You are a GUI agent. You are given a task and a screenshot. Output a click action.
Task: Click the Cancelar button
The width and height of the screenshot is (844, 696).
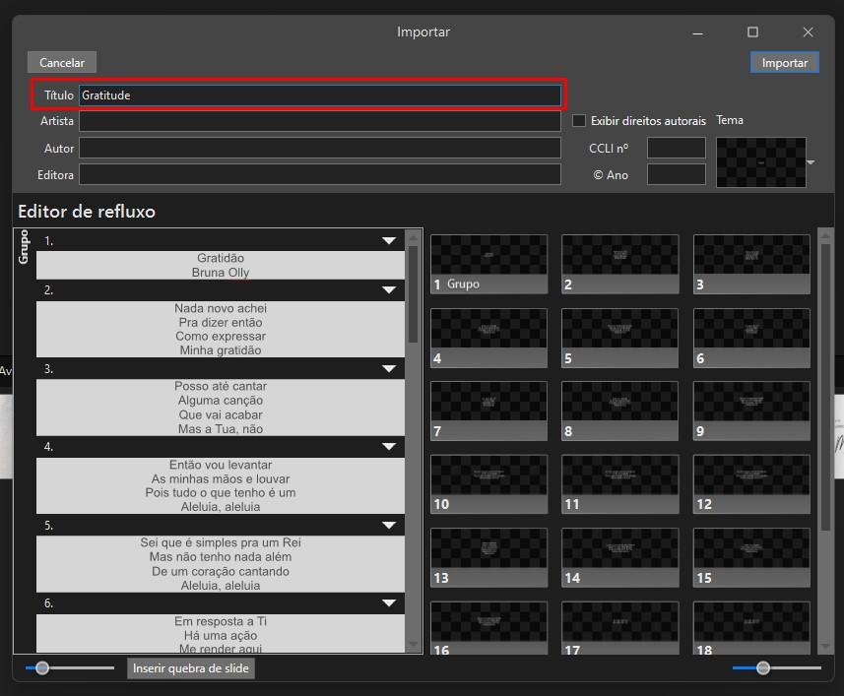pyautogui.click(x=62, y=62)
